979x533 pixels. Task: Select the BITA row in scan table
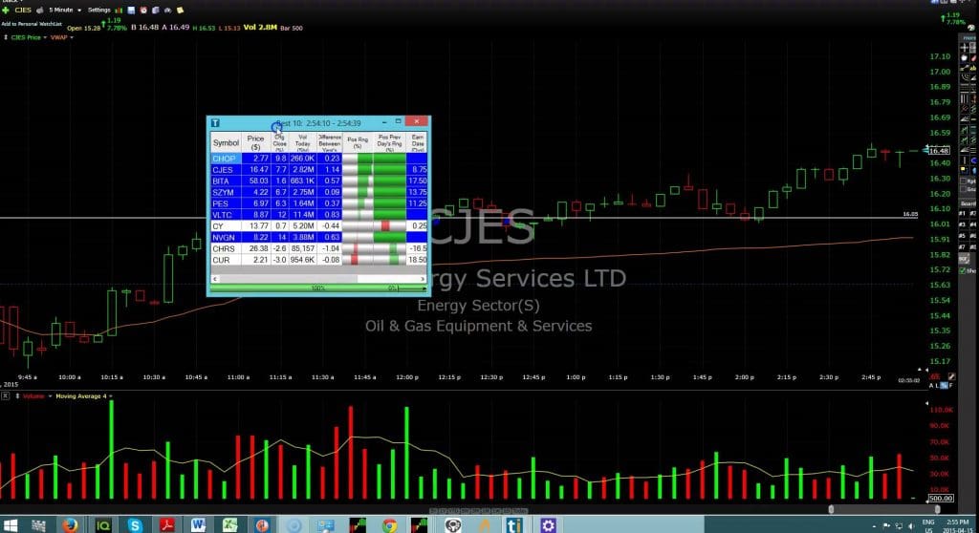point(319,181)
